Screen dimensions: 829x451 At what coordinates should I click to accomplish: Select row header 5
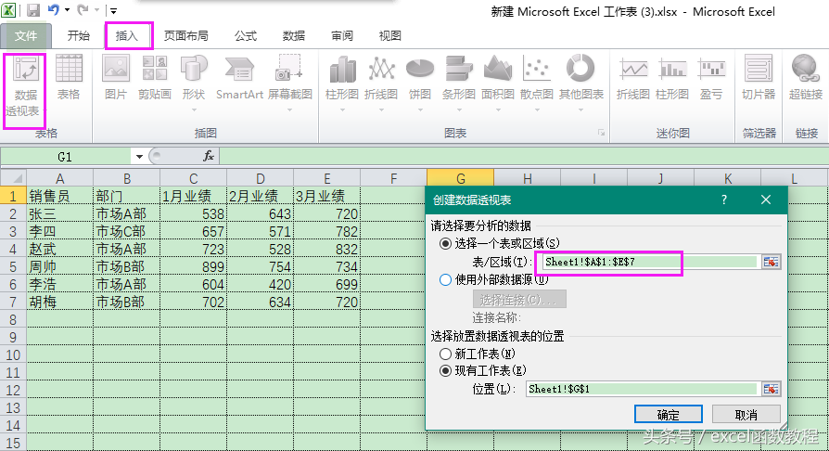pos(13,266)
